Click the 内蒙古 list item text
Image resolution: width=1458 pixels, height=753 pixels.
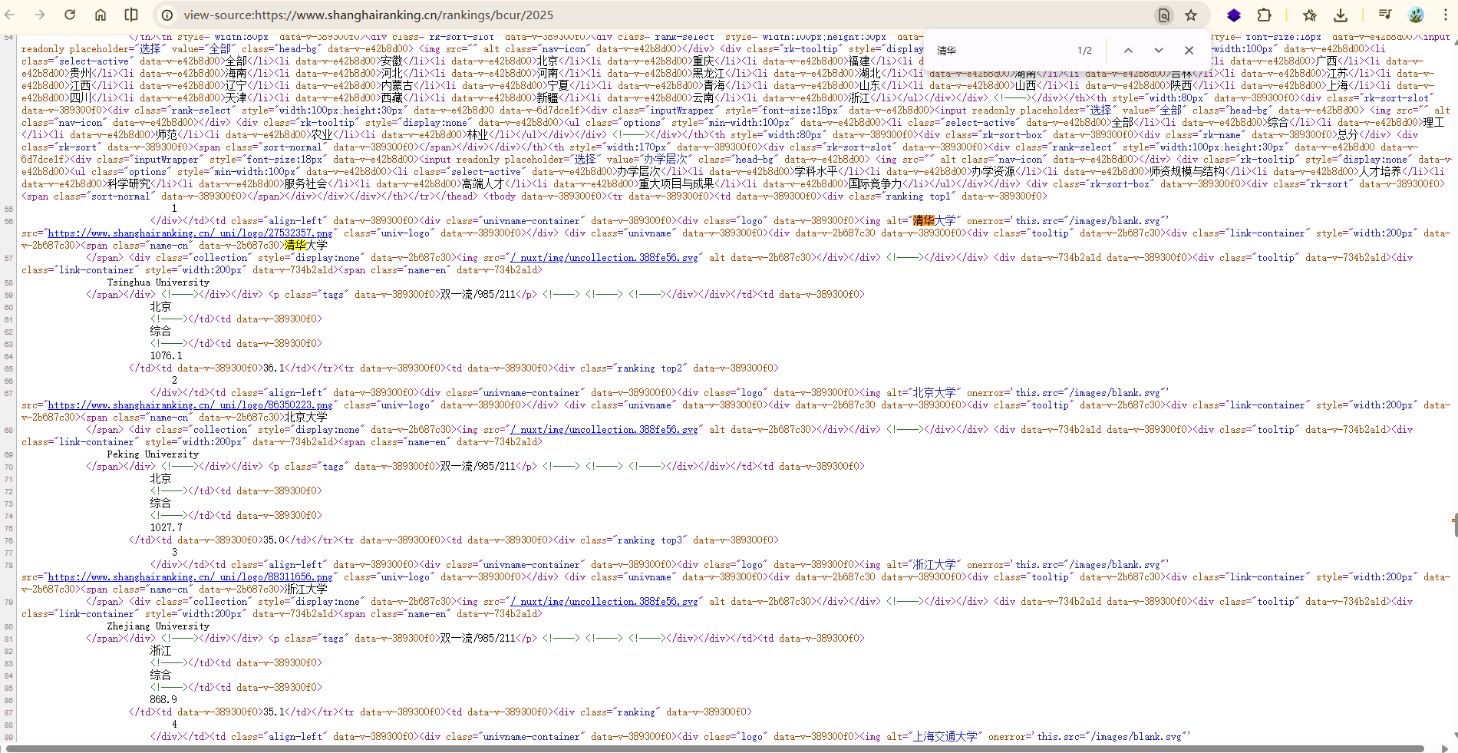pyautogui.click(x=397, y=85)
